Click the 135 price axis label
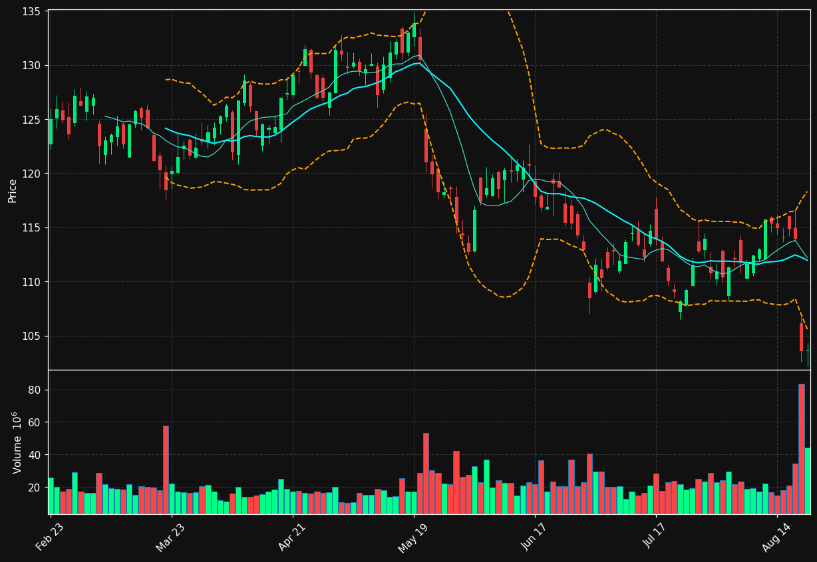The width and height of the screenshot is (817, 562). click(x=31, y=11)
